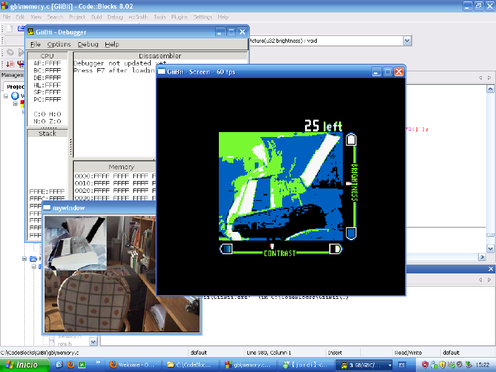Screen dimensions: 496x372
Task: Click the GiiBii Screen window title bar icon
Action: click(x=162, y=71)
